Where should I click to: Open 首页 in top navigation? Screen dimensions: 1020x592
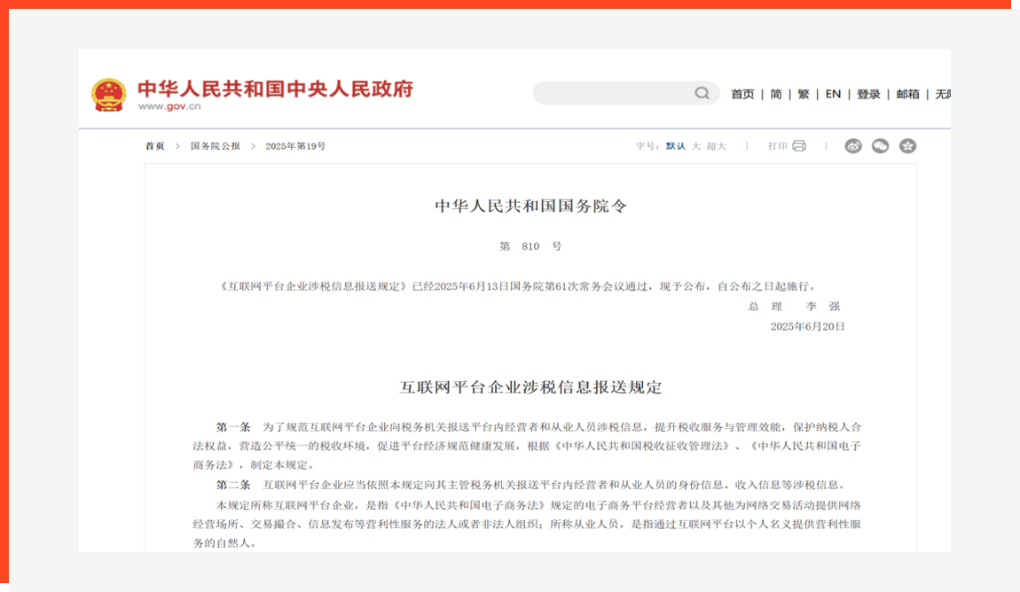[x=742, y=94]
